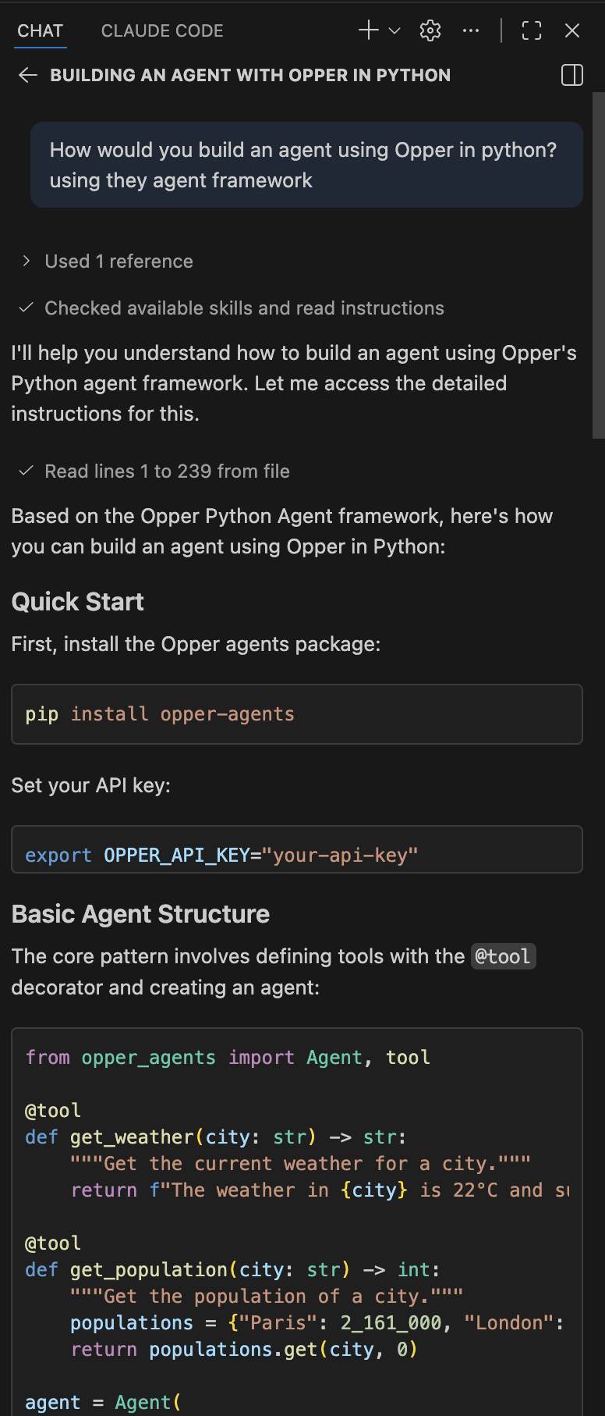This screenshot has width=605, height=1416.
Task: Click the "pip install opper-agents" code block
Action: (296, 714)
